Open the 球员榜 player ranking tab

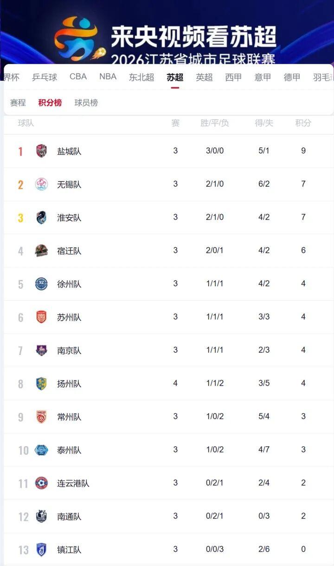[x=86, y=103]
